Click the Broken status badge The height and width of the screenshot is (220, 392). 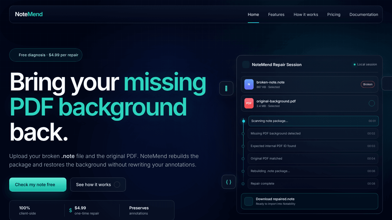click(368, 84)
